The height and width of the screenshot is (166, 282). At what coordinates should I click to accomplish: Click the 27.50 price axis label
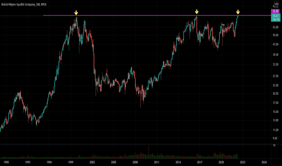[275, 76]
